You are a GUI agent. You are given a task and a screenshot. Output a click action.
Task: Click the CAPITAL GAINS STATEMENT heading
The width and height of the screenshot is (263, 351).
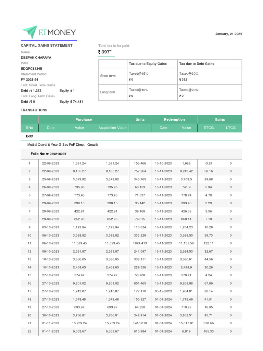[47, 46]
